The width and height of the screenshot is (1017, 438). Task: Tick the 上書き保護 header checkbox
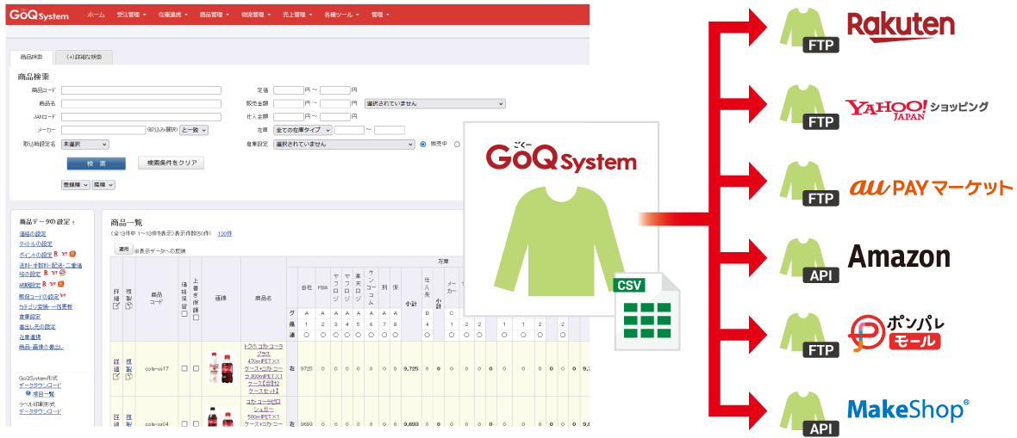[196, 318]
